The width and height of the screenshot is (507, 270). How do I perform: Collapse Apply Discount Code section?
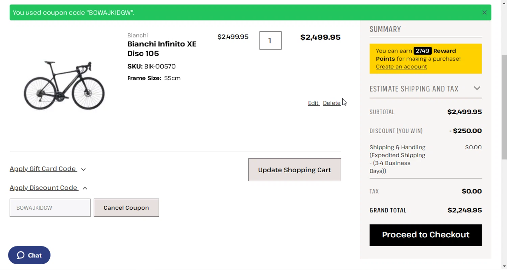coord(85,188)
